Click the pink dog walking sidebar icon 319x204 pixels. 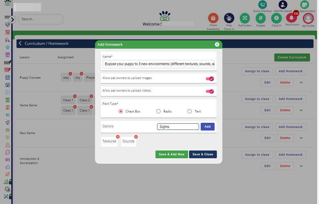tap(7, 40)
